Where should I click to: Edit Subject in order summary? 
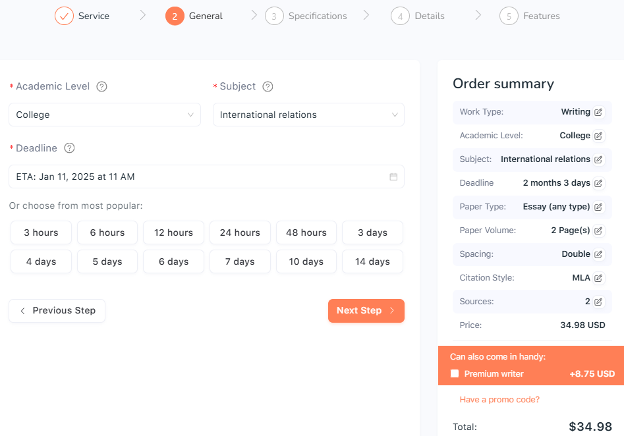598,159
